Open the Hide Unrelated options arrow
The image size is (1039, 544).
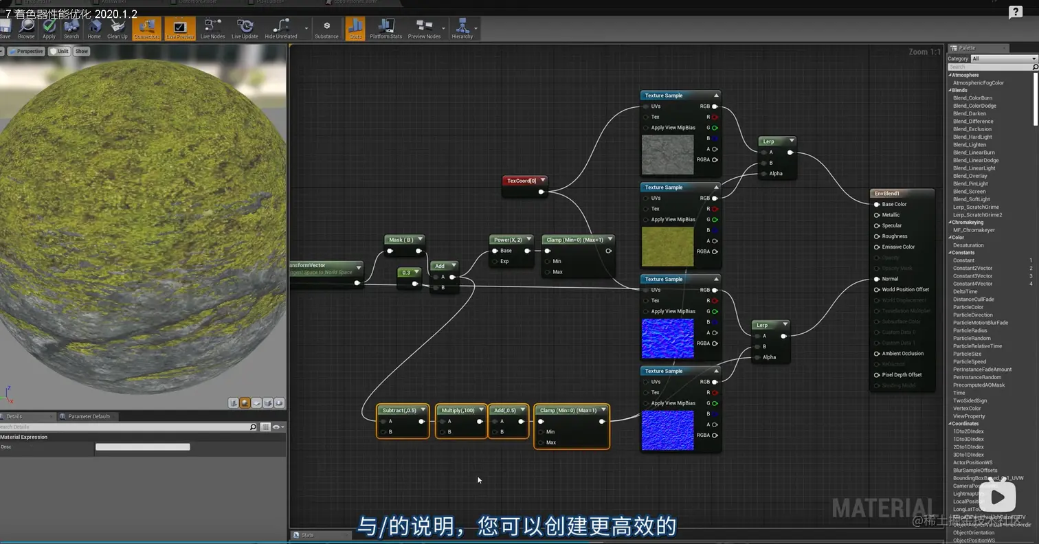[306, 29]
